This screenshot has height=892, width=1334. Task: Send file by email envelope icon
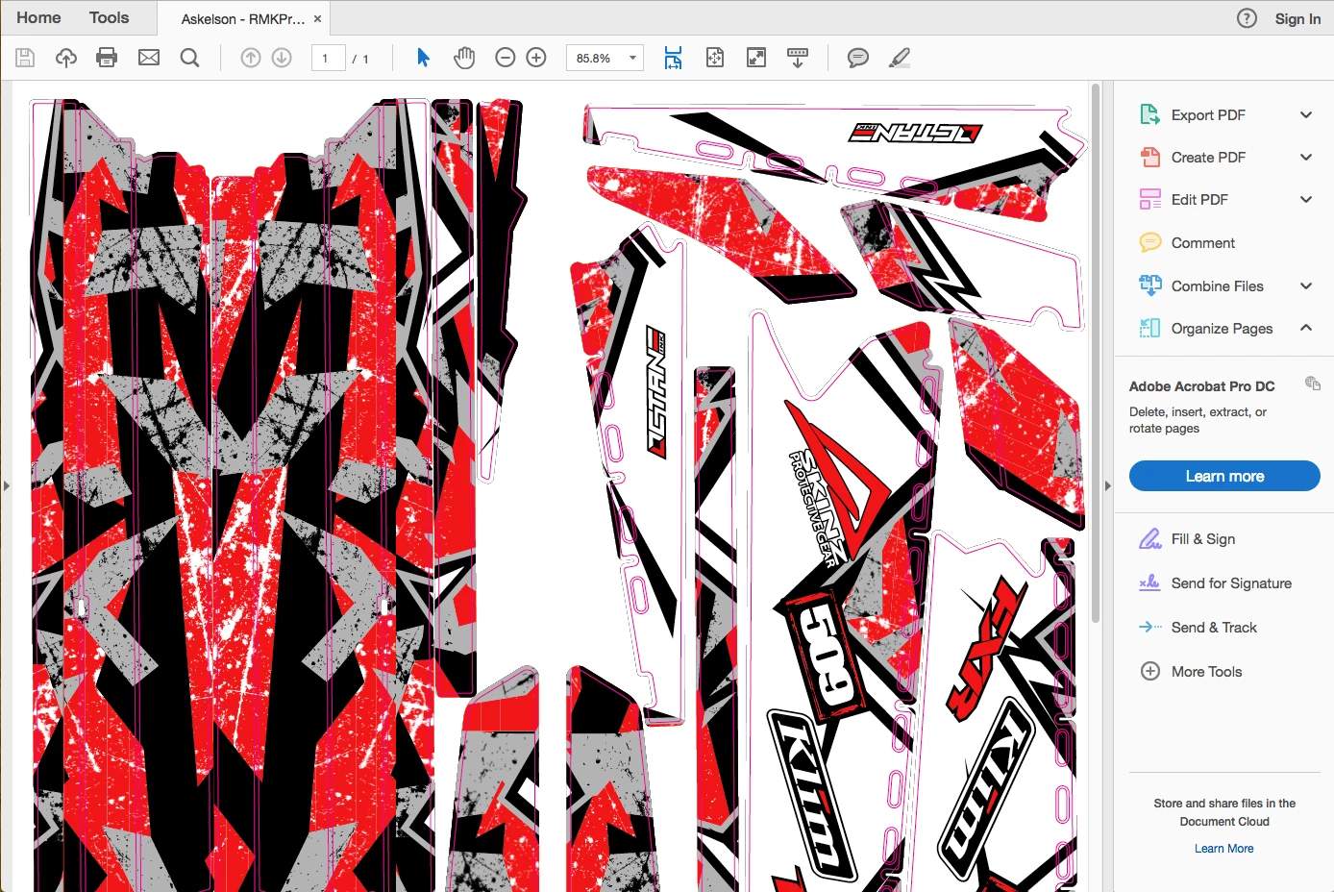tap(149, 58)
